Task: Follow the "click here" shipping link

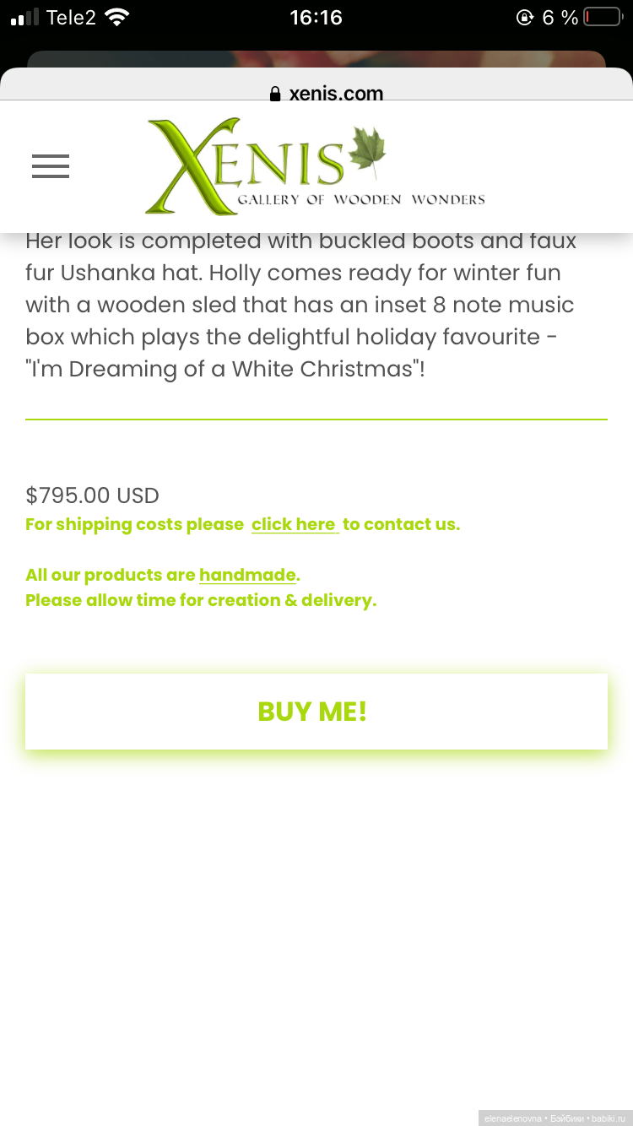Action: (x=295, y=524)
